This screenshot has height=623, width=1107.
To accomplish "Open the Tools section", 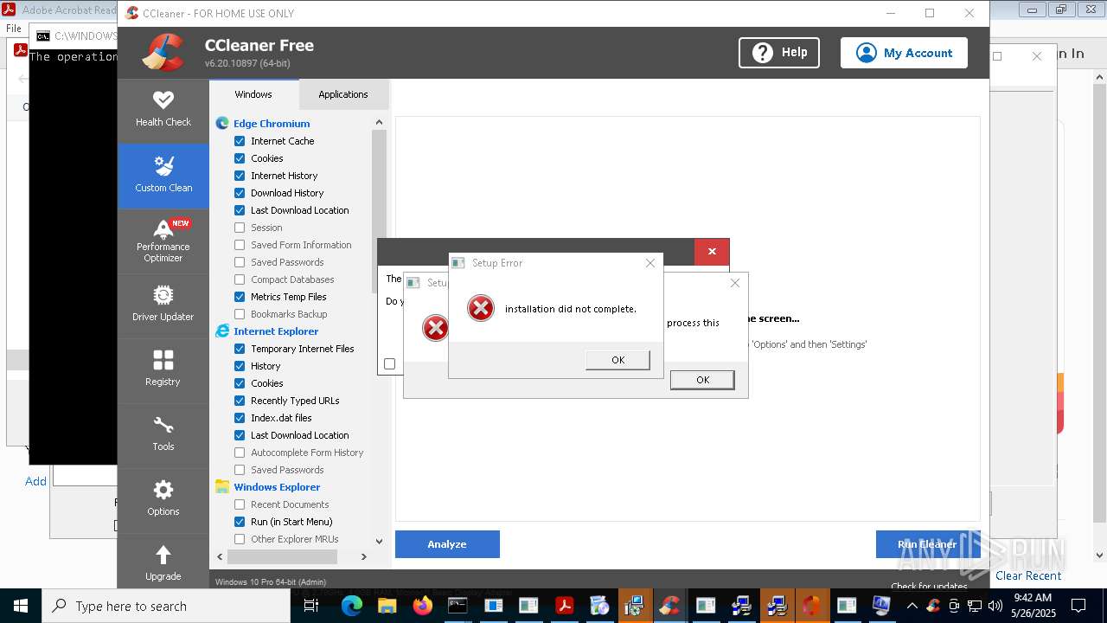I will coord(163,435).
